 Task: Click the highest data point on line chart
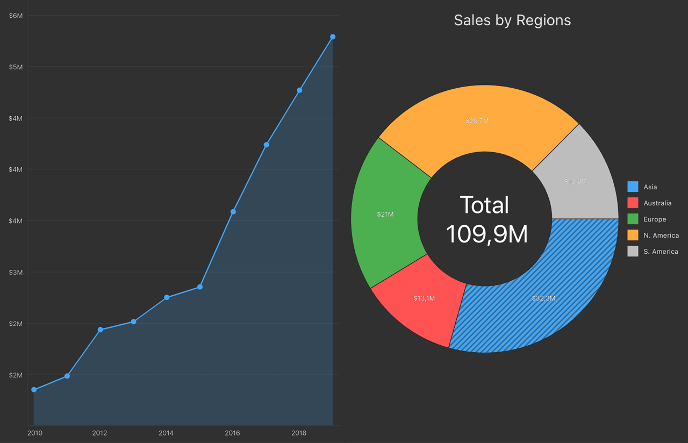[x=333, y=37]
